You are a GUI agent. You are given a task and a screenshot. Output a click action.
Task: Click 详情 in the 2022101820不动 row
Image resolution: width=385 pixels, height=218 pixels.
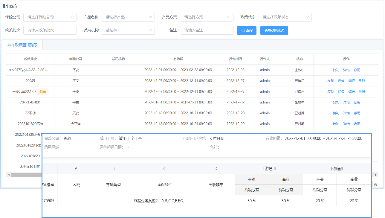346,124
